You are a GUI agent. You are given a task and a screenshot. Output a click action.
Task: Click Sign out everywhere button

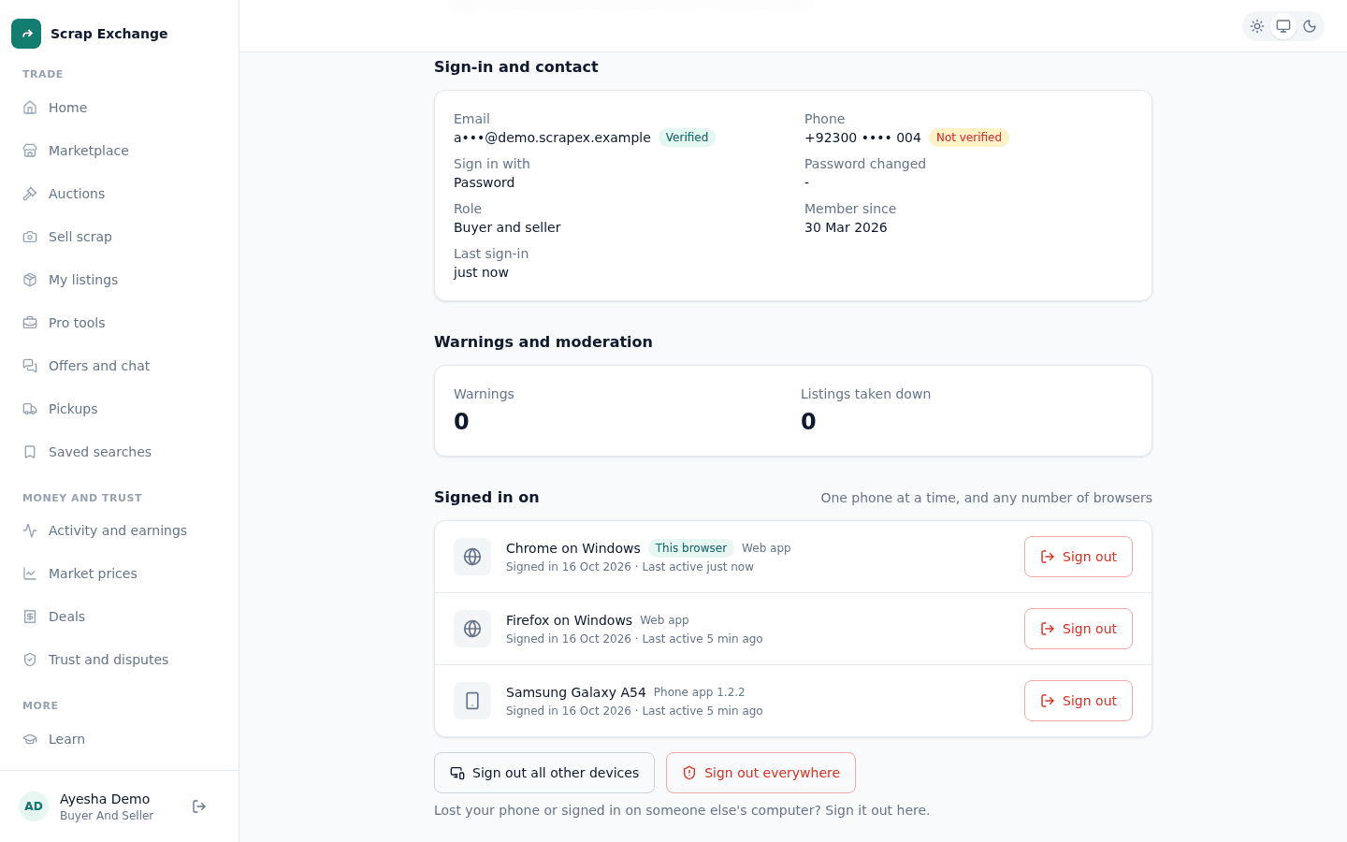click(x=760, y=773)
